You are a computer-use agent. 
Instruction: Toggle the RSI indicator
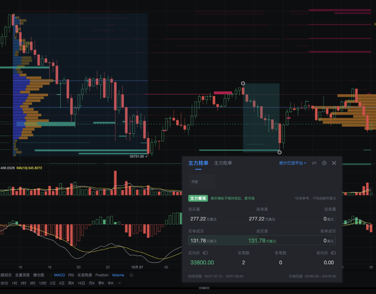pyautogui.click(x=71, y=275)
